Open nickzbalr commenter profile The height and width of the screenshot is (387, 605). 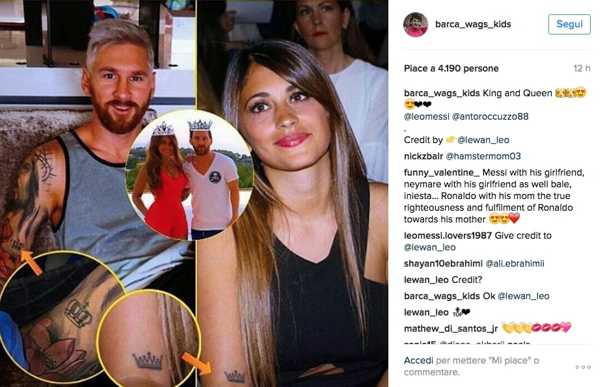click(x=423, y=156)
